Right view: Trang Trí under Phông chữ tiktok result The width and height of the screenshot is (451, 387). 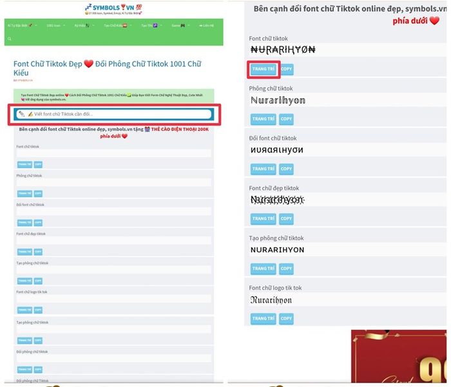pyautogui.click(x=263, y=119)
